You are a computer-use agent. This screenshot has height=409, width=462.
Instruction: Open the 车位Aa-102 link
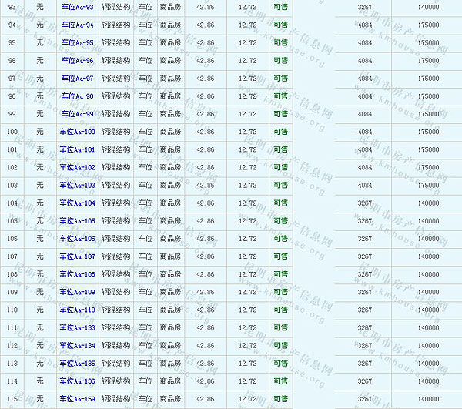(x=78, y=167)
